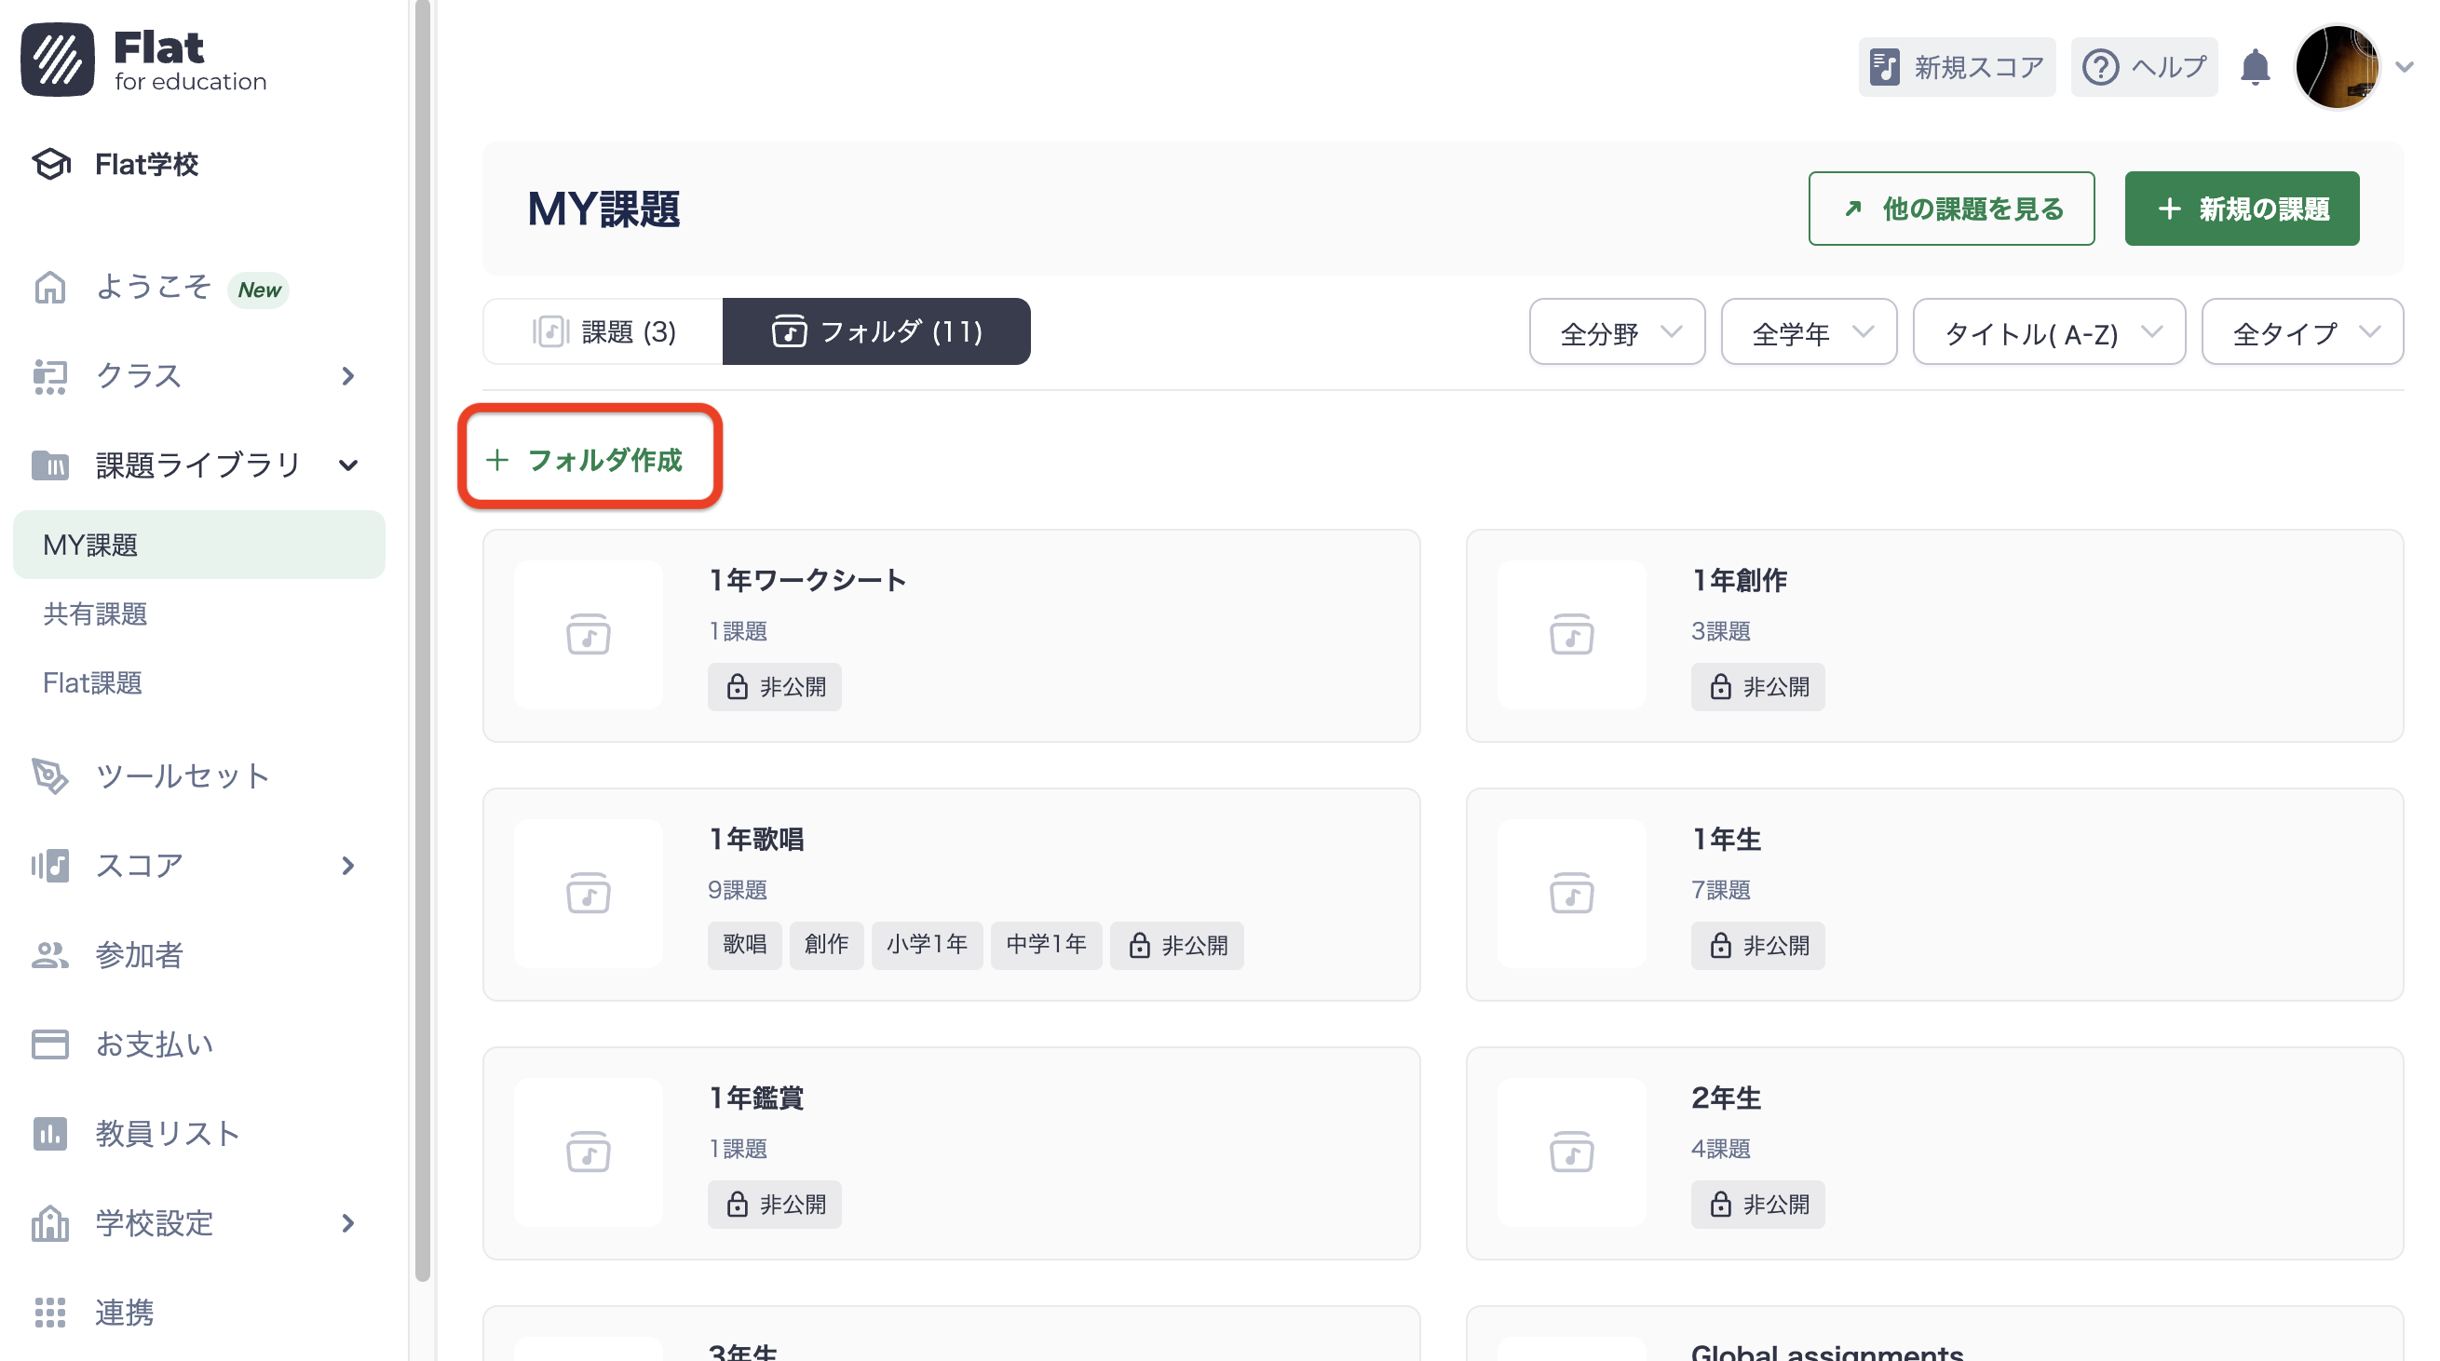Select 共有課題 in the sidebar

point(95,613)
